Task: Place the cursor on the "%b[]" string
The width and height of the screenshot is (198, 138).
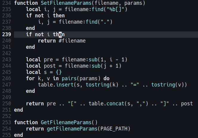Action: tap(115, 9)
